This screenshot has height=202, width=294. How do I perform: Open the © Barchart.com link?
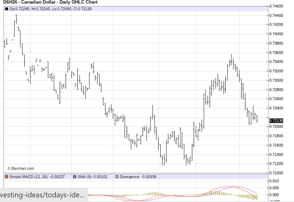coord(21,168)
